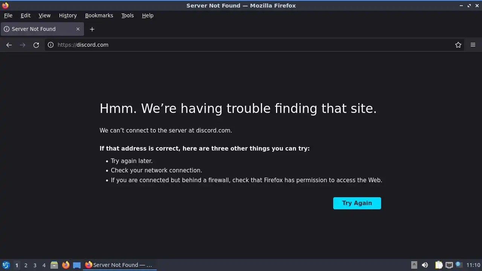Viewport: 482px width, 271px height.
Task: Click the Firefox logo in title bar
Action: (5, 5)
